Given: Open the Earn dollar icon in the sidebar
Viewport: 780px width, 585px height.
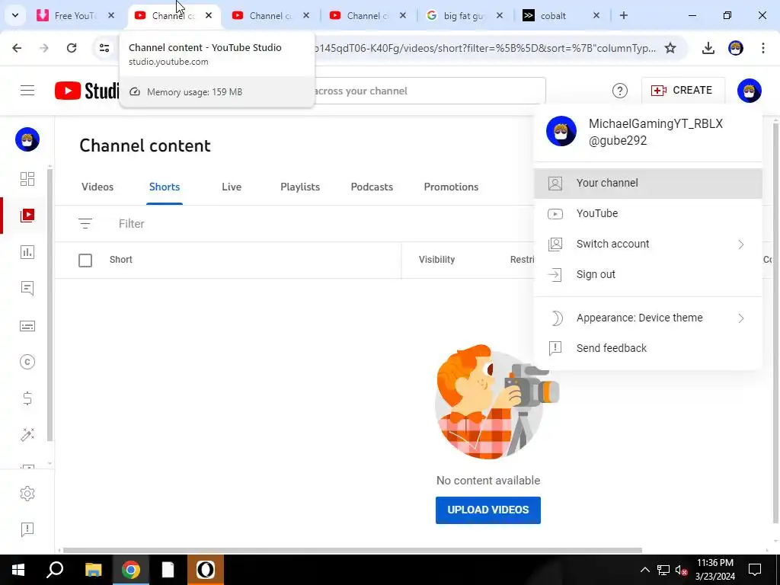Looking at the screenshot, I should pos(27,398).
